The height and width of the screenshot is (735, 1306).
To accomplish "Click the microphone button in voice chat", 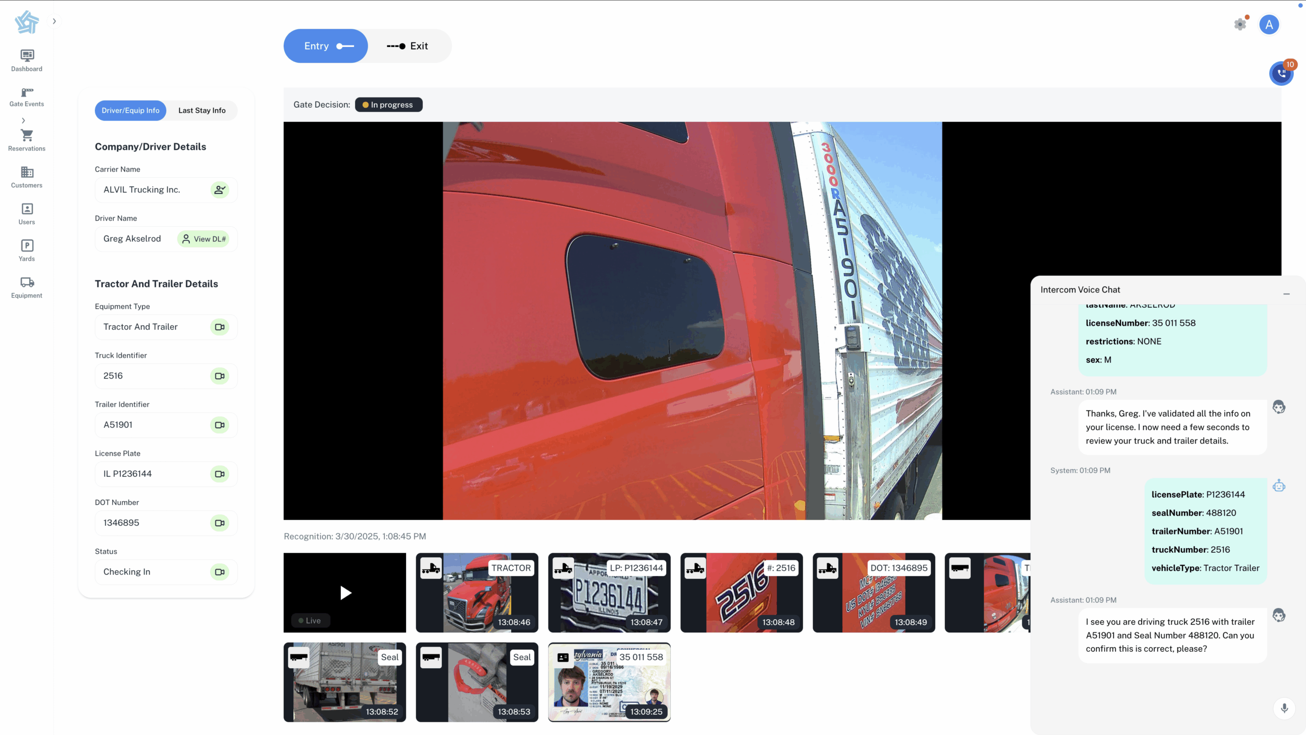I will [1284, 708].
